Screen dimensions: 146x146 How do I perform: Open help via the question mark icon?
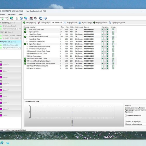(x=41, y=18)
